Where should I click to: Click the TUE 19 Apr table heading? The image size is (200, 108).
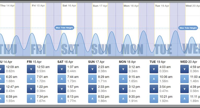157,62
